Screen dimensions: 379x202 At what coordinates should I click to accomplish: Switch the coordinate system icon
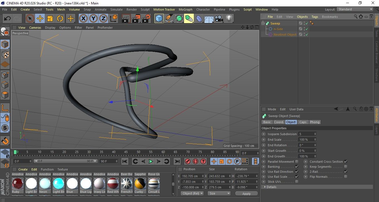coord(113,19)
